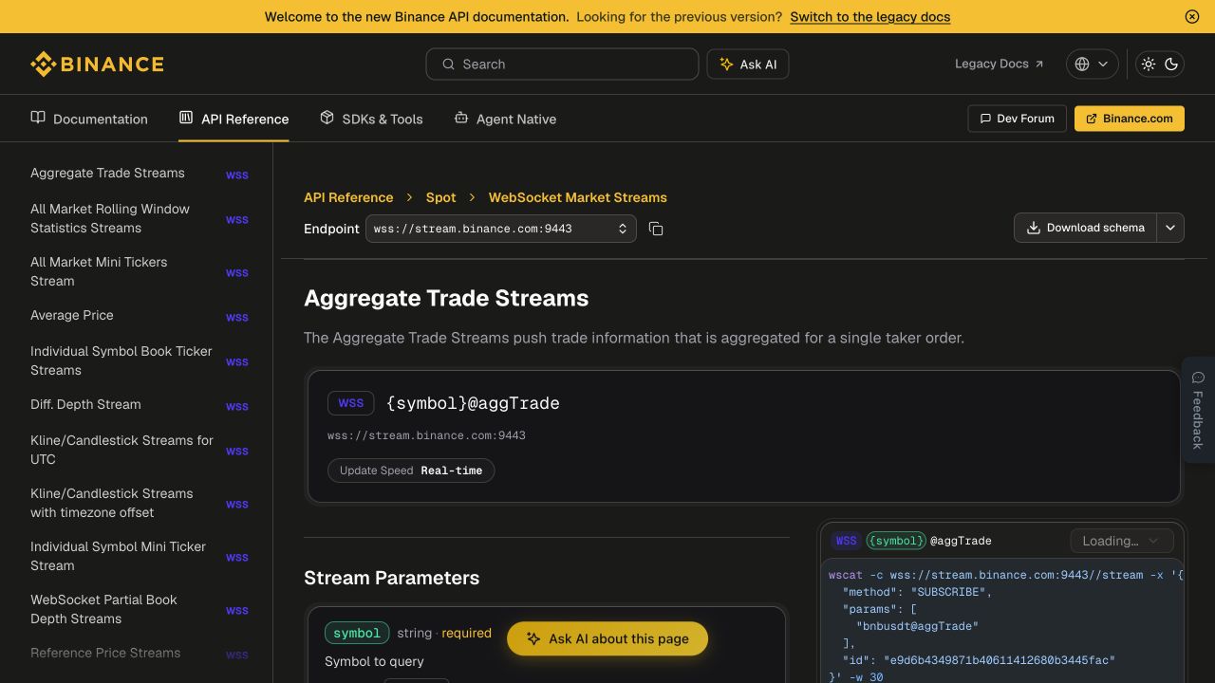Click the WSS badge beside {symbol}@aggTrade heading
The height and width of the screenshot is (683, 1215).
[x=350, y=403]
